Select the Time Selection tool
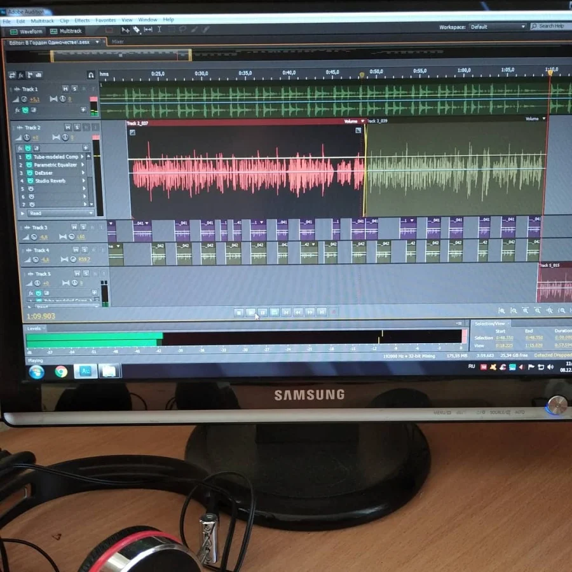Image resolution: width=572 pixels, height=572 pixels. point(160,30)
